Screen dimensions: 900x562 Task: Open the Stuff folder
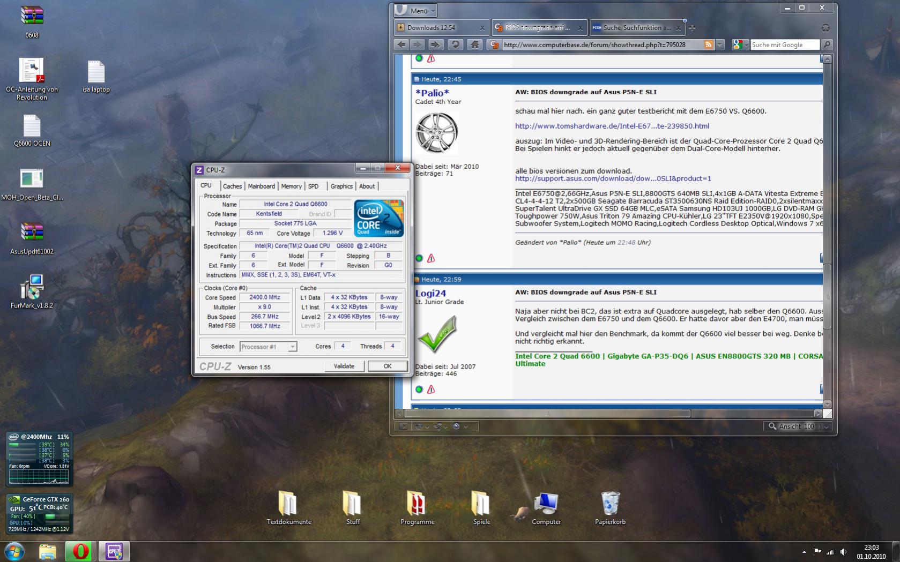pyautogui.click(x=353, y=507)
